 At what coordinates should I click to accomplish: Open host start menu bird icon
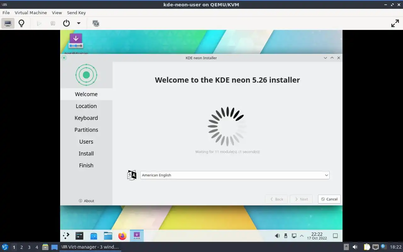(5, 247)
